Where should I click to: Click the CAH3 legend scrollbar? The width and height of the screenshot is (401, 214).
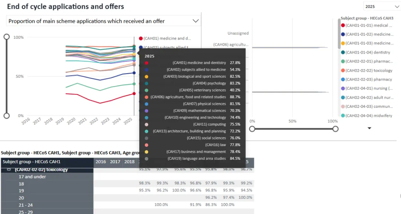coord(339,34)
